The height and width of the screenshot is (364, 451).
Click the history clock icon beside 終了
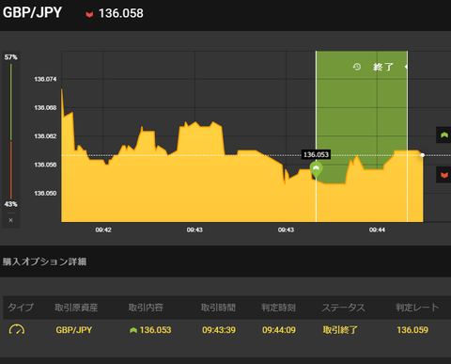357,67
